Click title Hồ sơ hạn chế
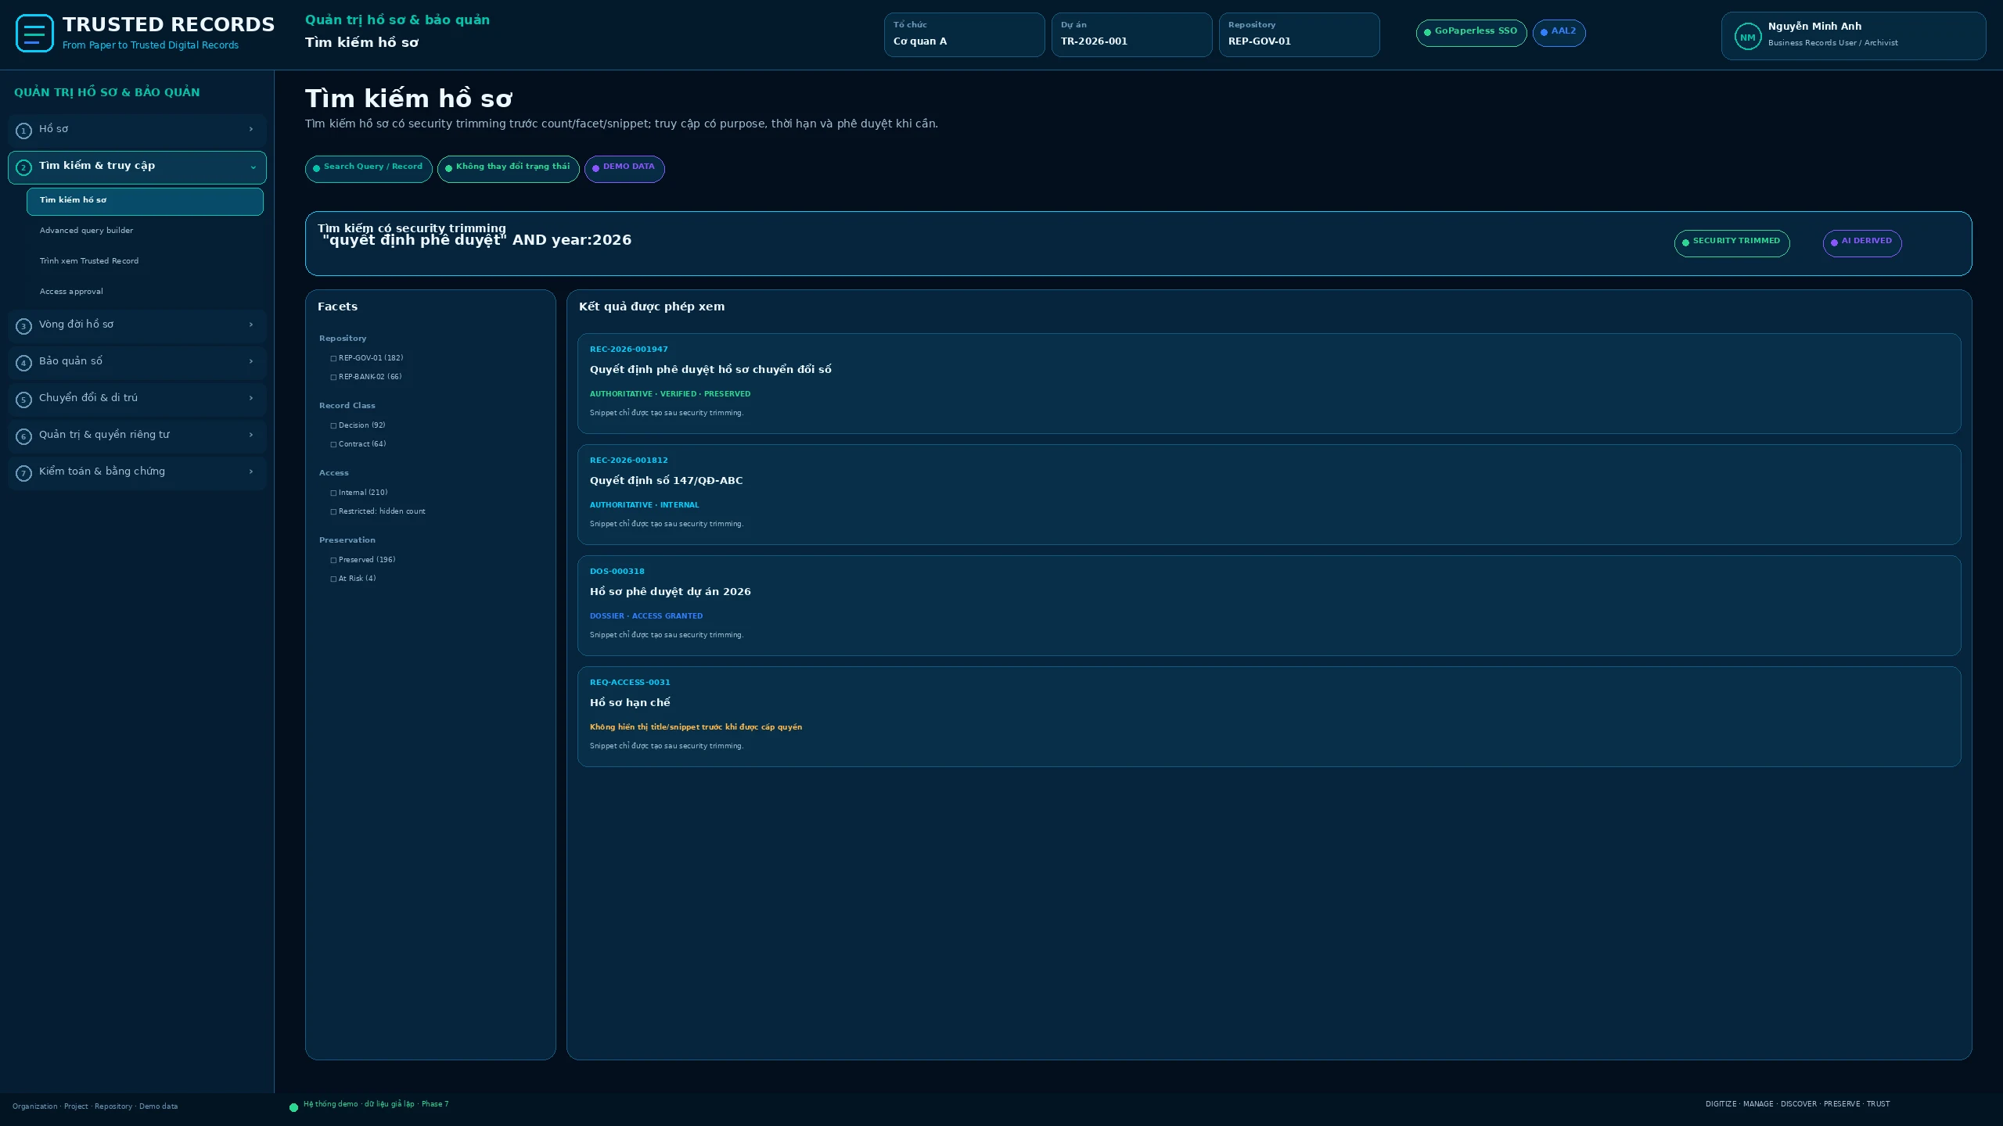The height and width of the screenshot is (1126, 2003). 630,703
